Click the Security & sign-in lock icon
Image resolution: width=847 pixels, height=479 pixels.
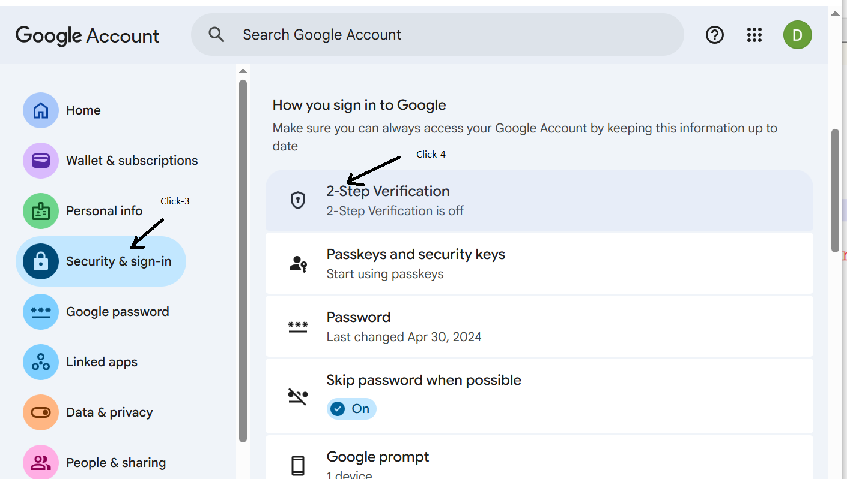41,261
